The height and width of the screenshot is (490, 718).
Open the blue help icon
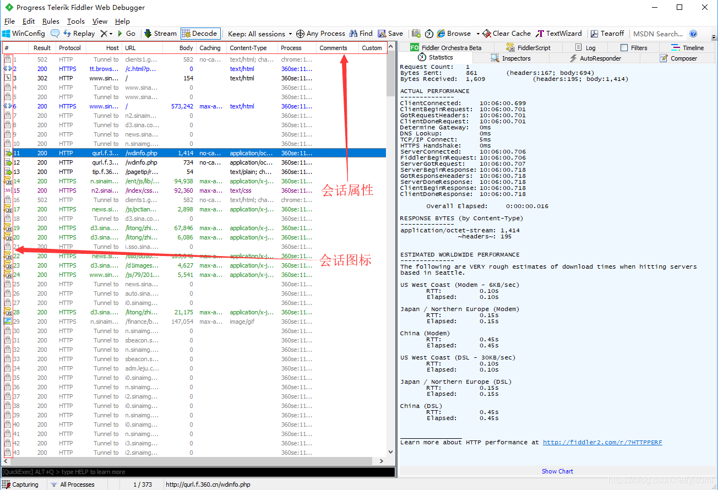[693, 34]
